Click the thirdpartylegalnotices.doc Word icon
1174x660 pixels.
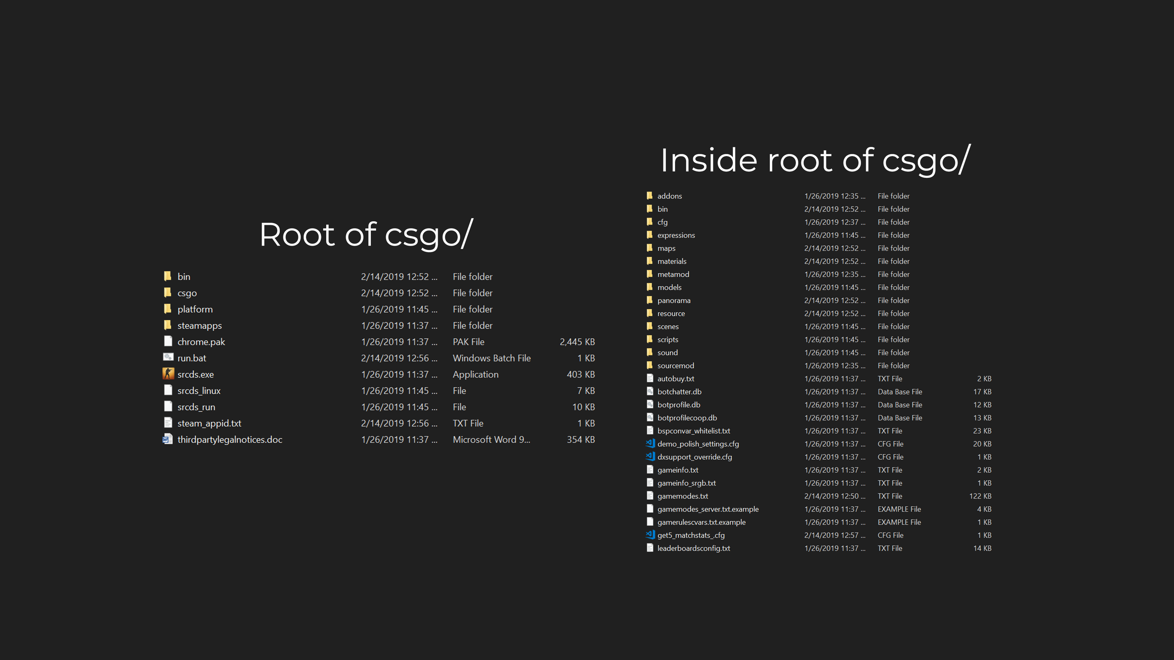168,439
